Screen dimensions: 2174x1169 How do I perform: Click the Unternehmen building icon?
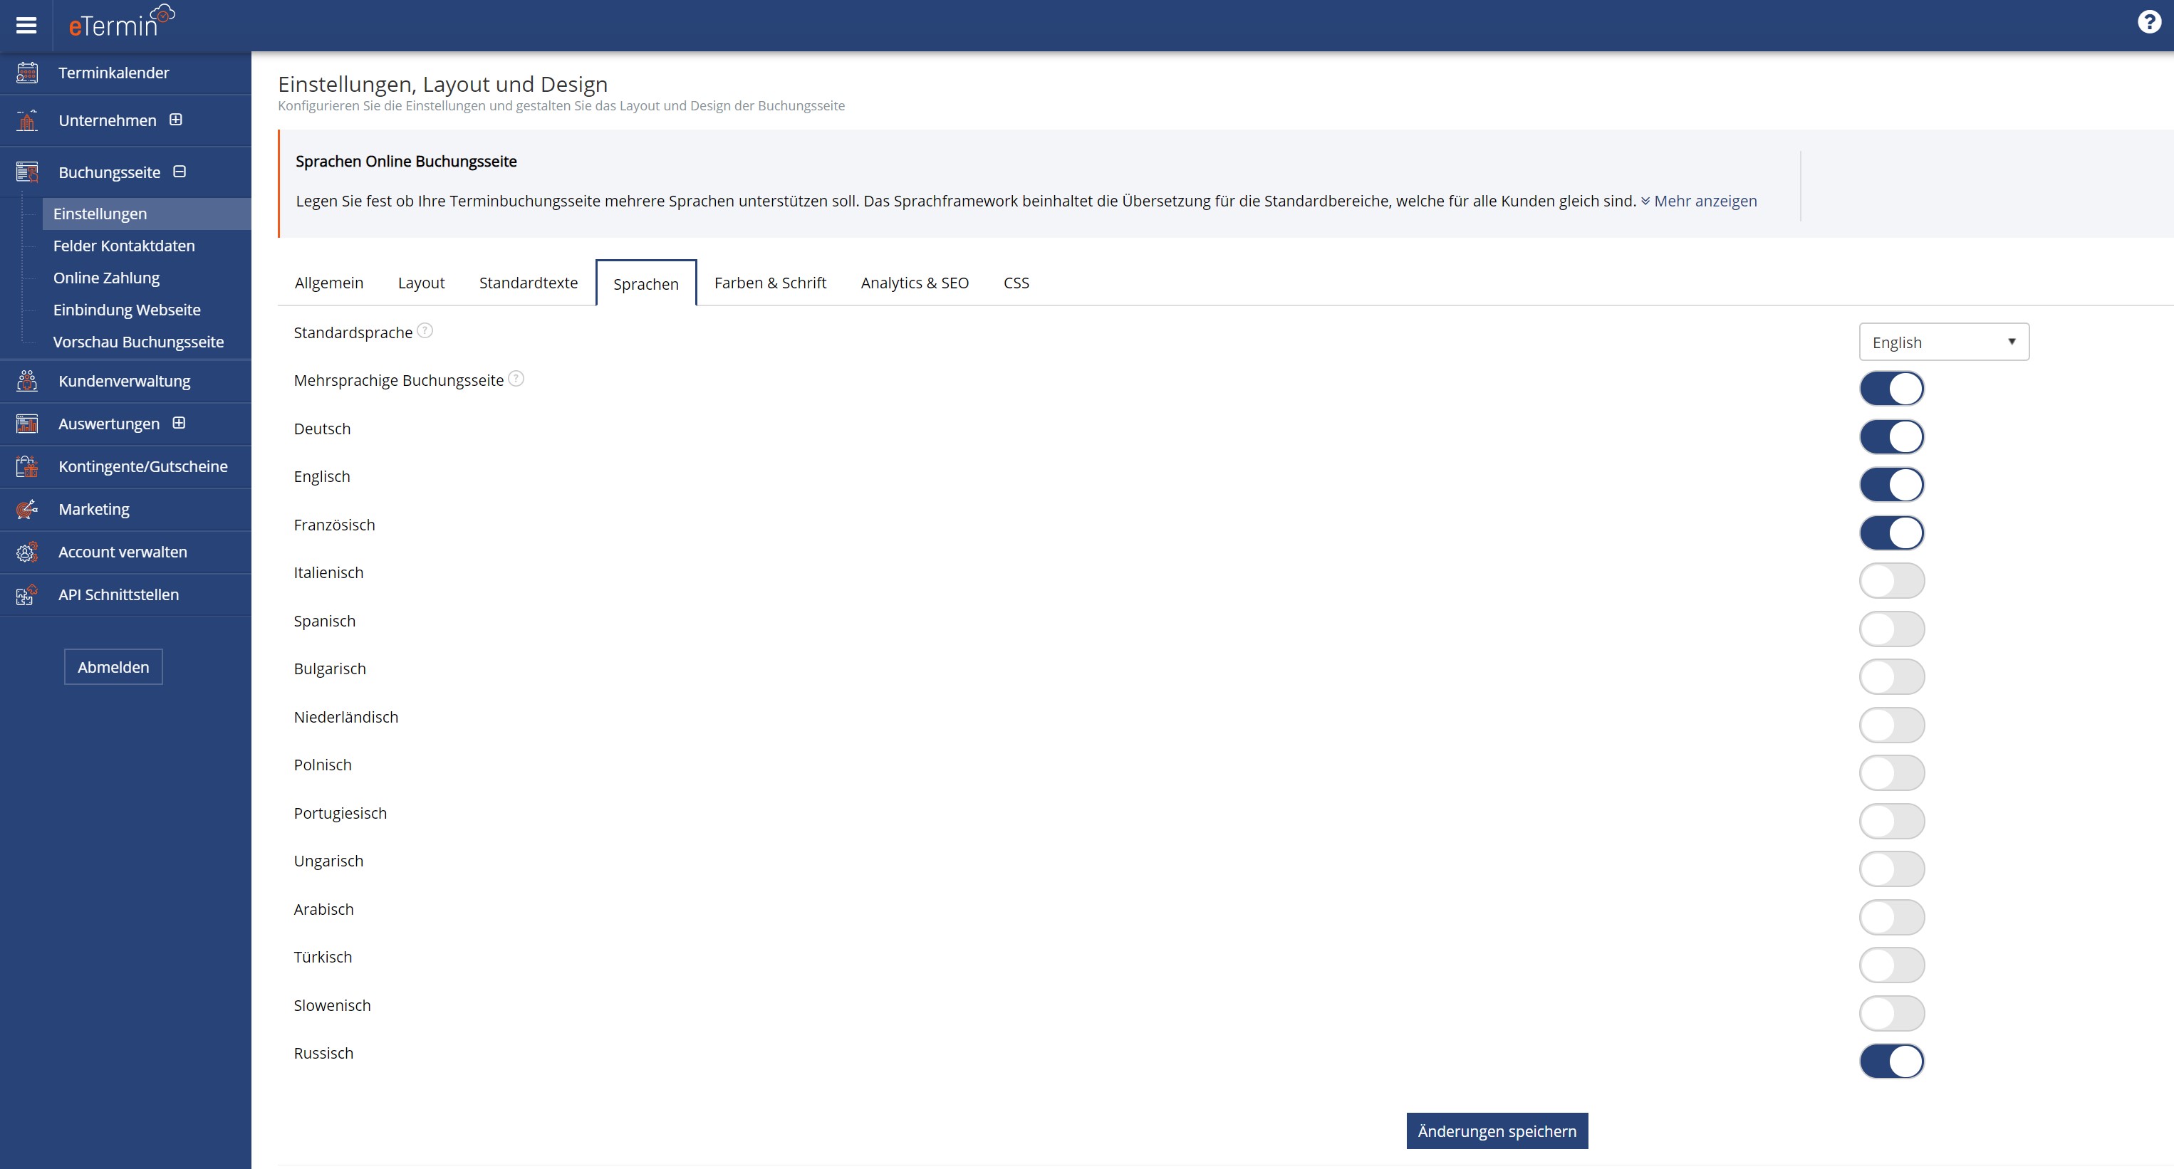tap(27, 120)
